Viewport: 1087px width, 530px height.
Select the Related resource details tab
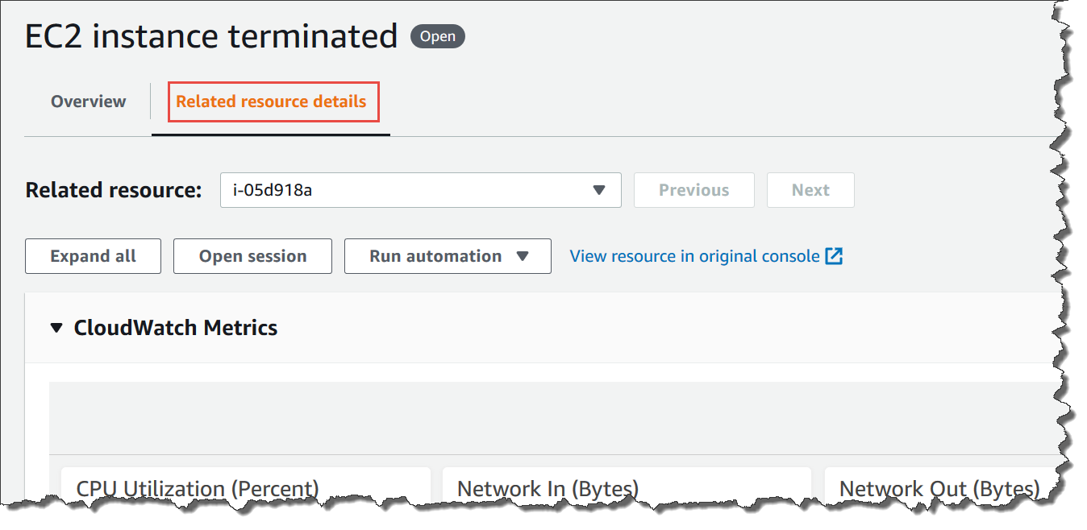[x=273, y=102]
